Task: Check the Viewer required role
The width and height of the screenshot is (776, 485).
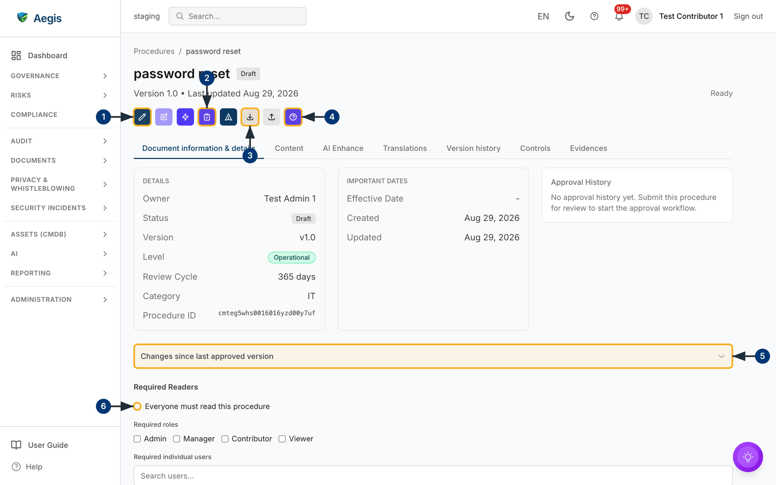Action: 282,439
